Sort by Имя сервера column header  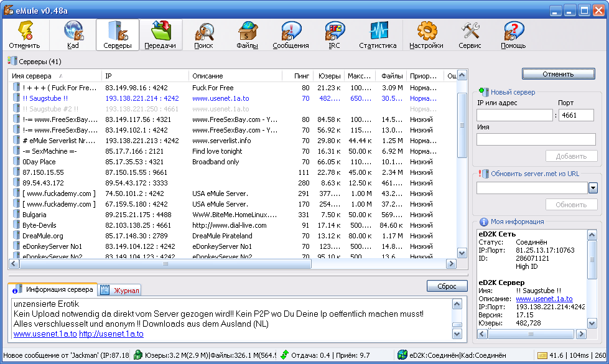55,76
